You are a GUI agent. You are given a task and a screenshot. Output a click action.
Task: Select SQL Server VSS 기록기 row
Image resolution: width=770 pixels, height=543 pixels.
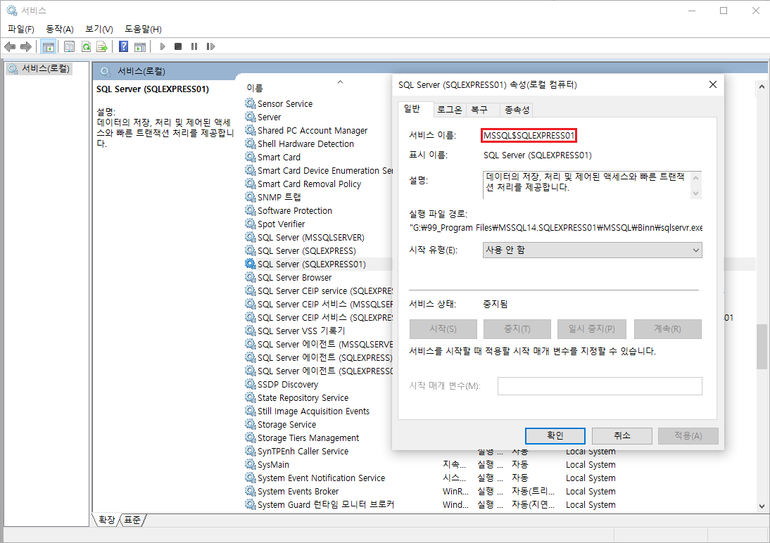pyautogui.click(x=301, y=331)
